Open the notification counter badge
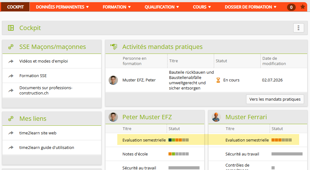This screenshot has width=310, height=170. (291, 7)
